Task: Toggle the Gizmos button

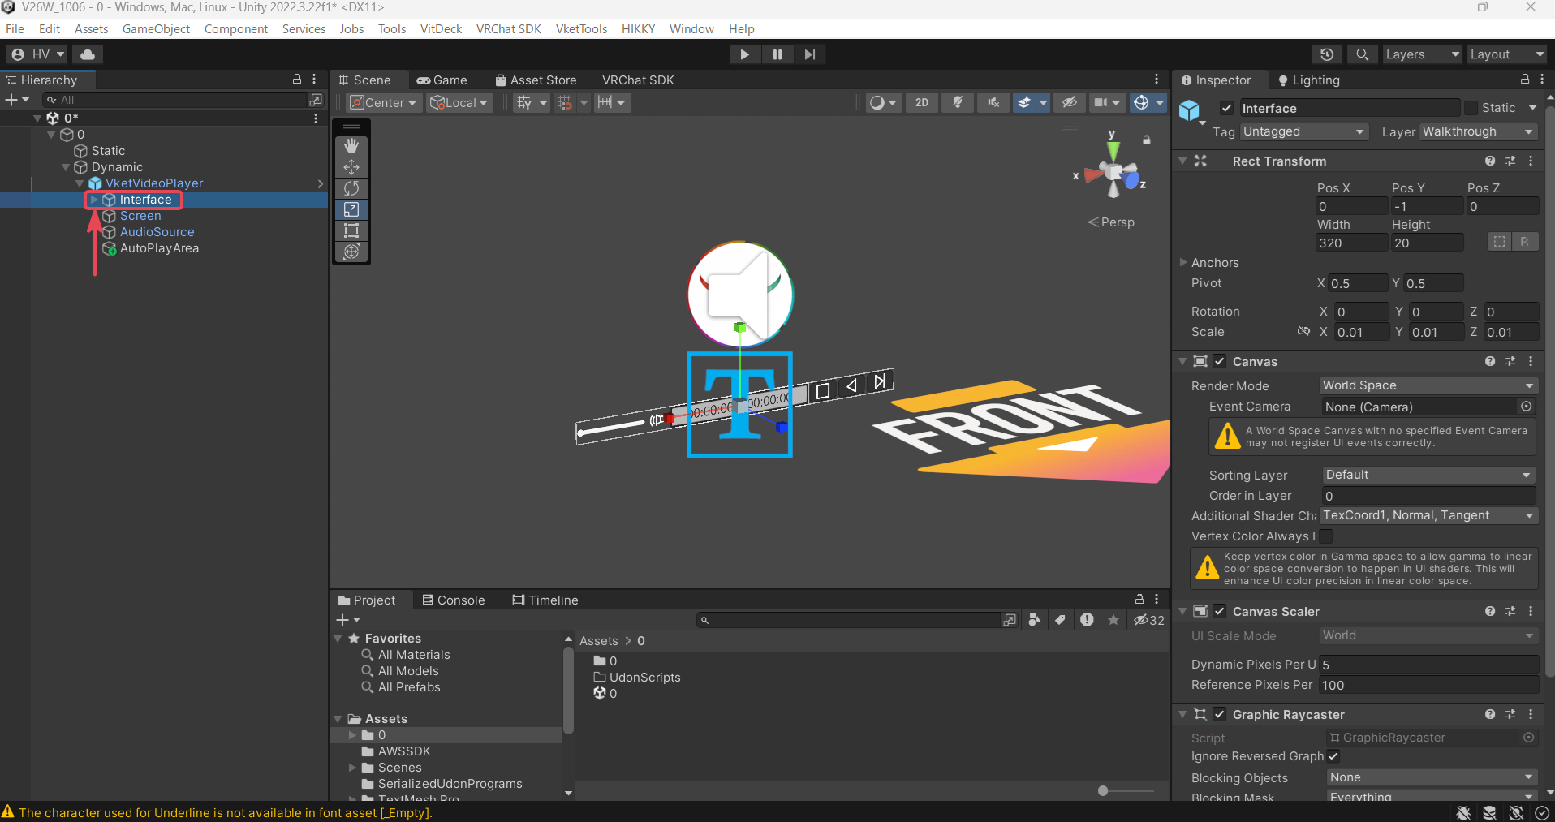Action: click(1141, 102)
